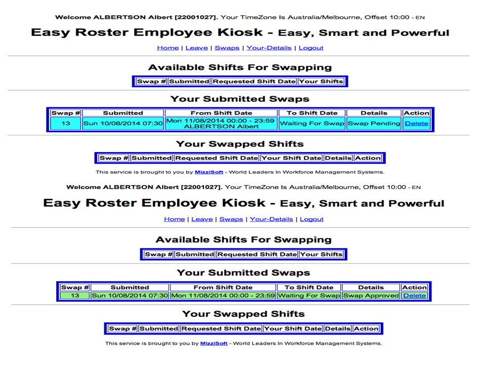Select Waiting For Swap in the green row
The image size is (486, 365).
click(309, 296)
